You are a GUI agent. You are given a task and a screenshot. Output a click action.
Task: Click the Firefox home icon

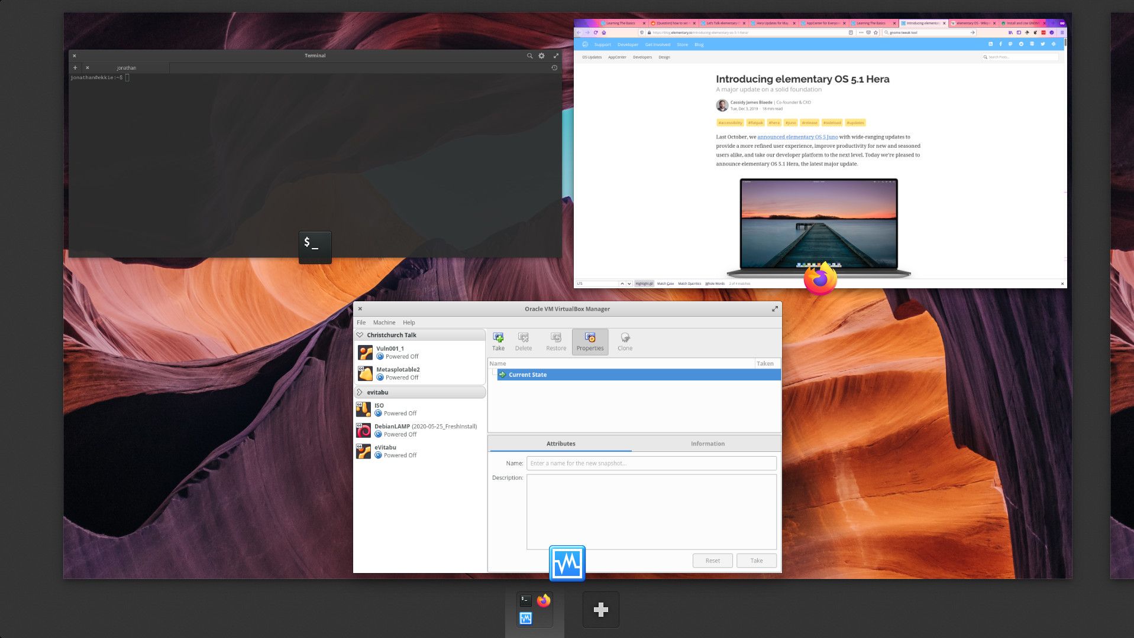(x=604, y=32)
